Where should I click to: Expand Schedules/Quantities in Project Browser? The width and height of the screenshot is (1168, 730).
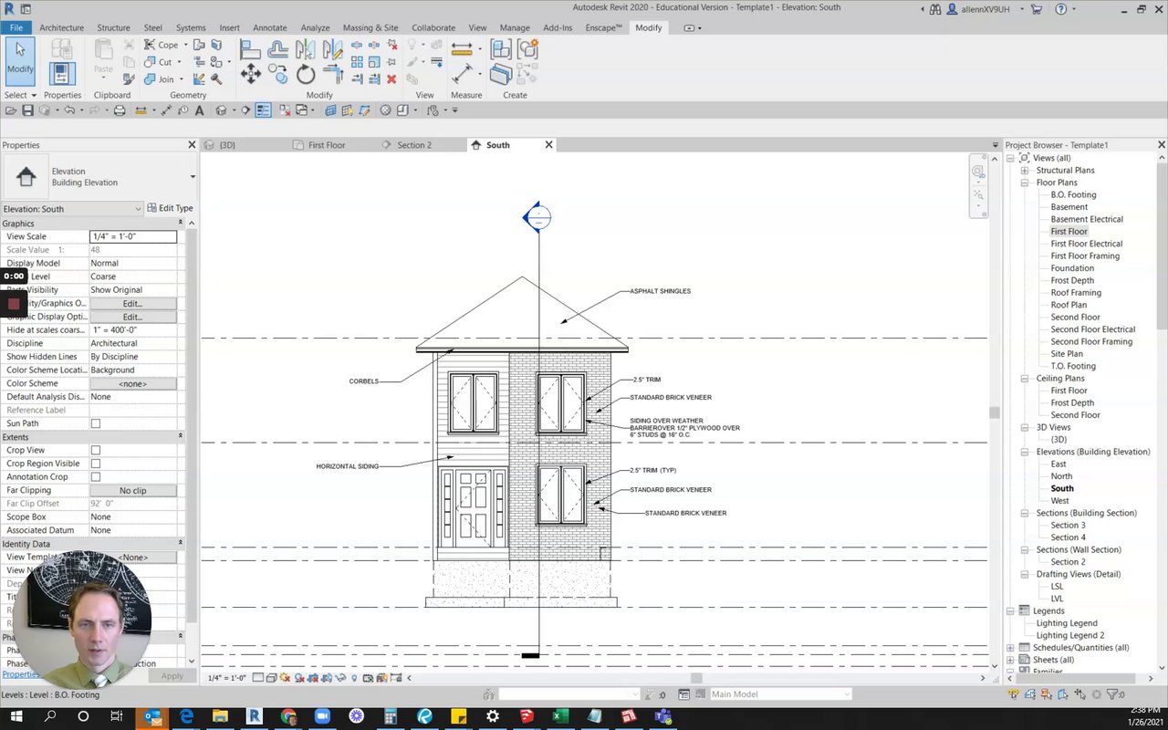pos(1011,648)
